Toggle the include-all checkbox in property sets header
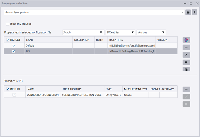This screenshot has width=200, height=137. coord(8,40)
